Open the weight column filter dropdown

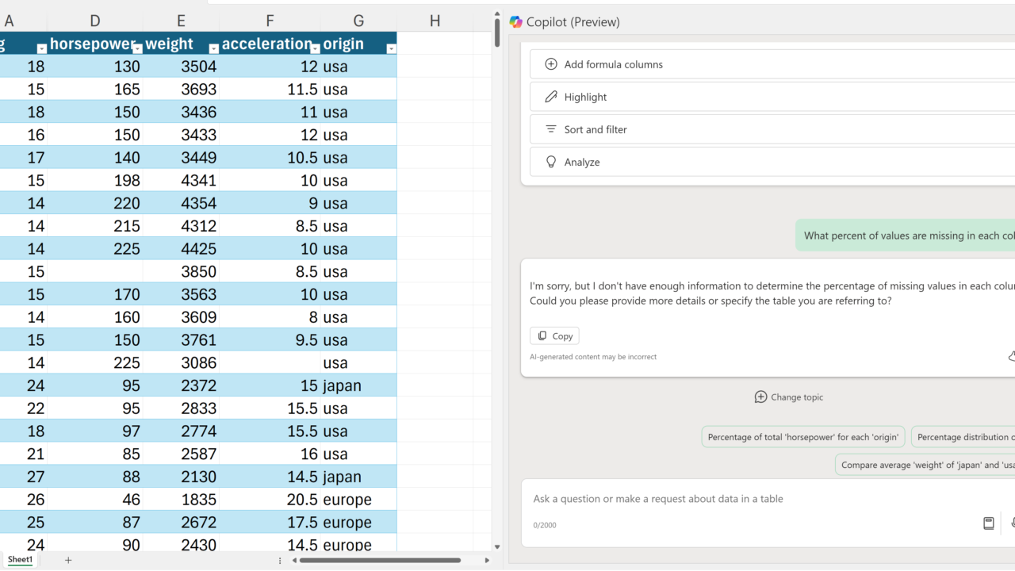coord(213,49)
